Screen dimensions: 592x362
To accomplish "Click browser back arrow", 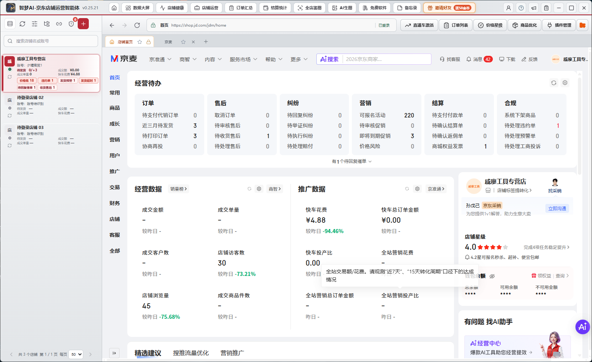I will click(x=112, y=25).
